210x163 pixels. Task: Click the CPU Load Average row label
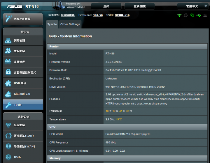coord(69,151)
